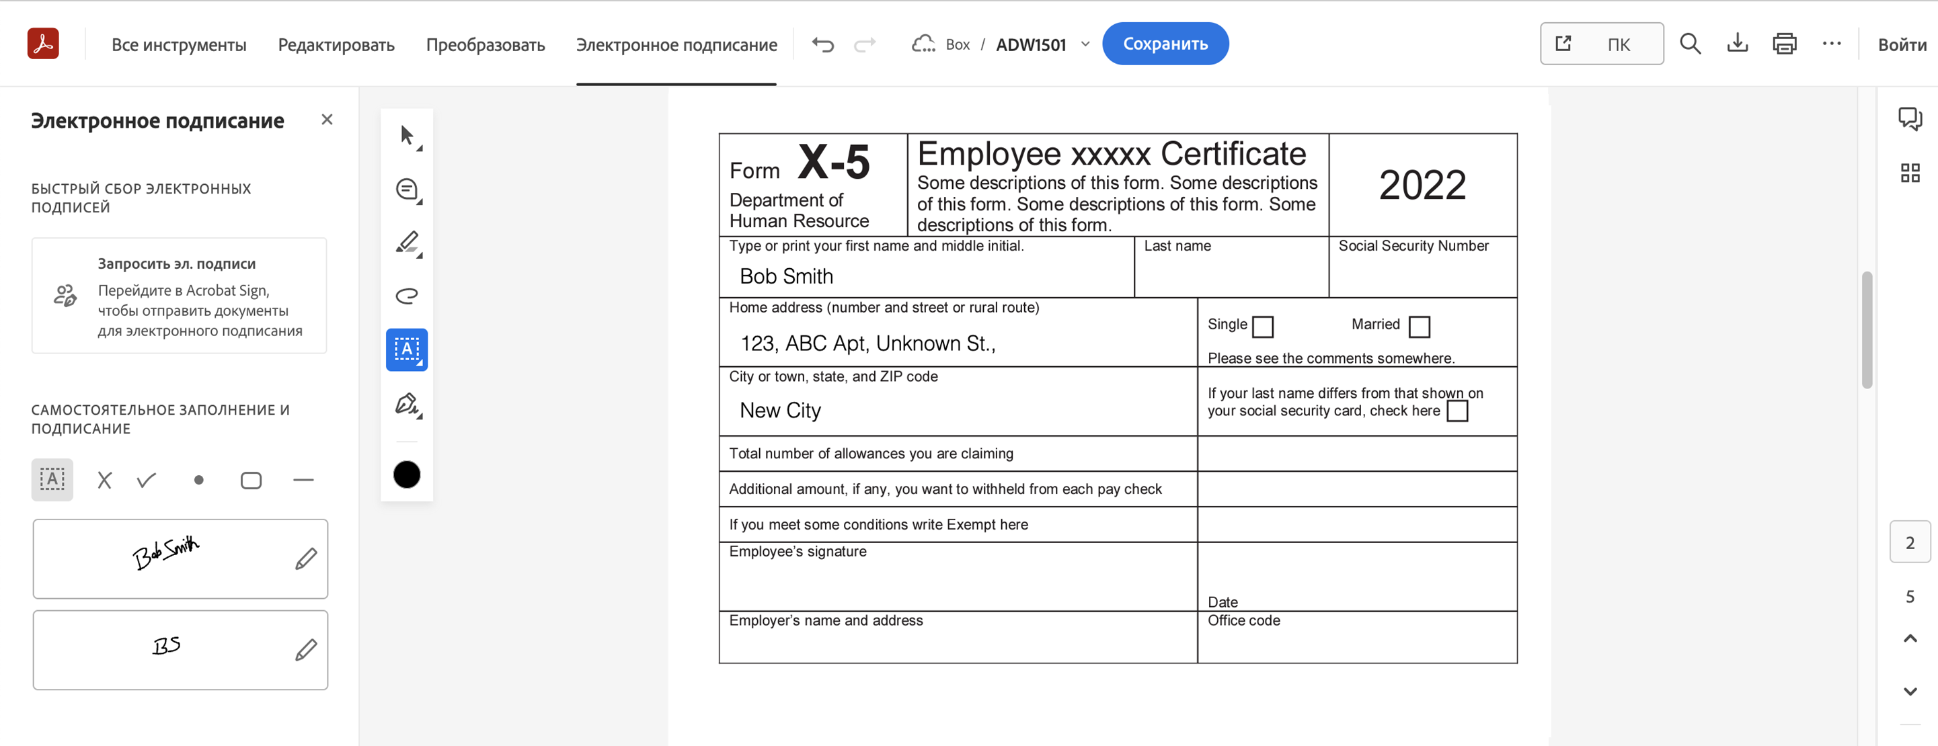Choose the text field fill option
This screenshot has width=1938, height=746.
(52, 479)
